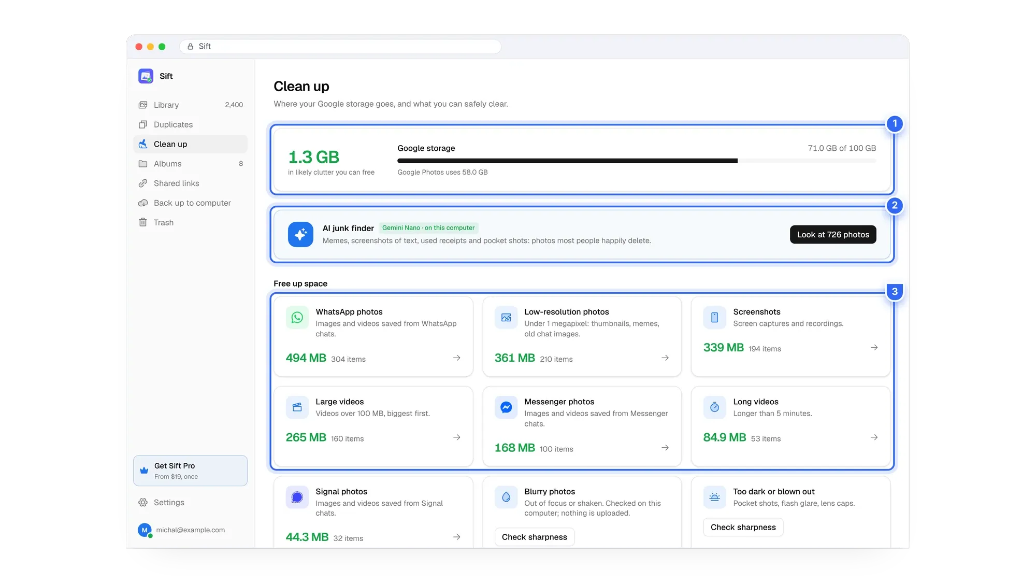The image size is (1036, 583).
Task: Click the Settings gear icon
Action: [x=143, y=503]
